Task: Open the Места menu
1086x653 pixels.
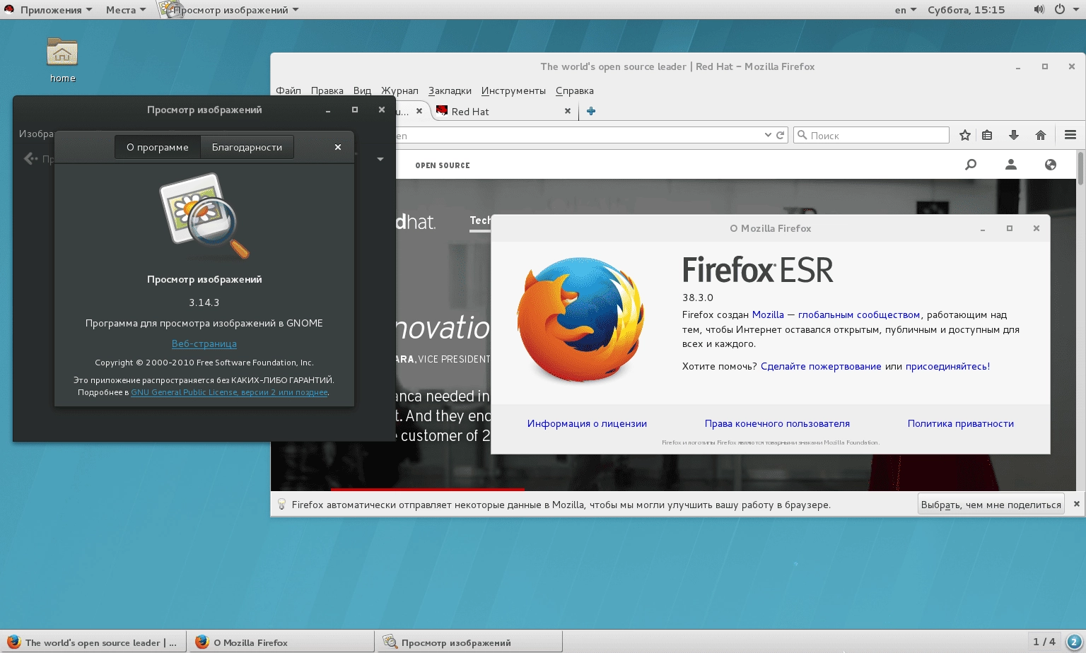Action: coord(125,10)
